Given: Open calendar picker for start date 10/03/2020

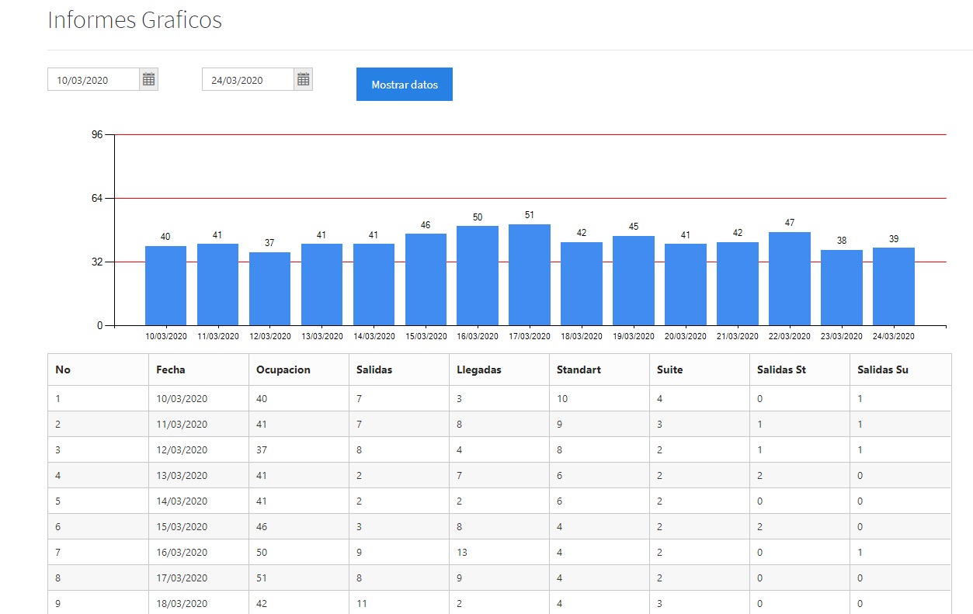Looking at the screenshot, I should point(149,79).
